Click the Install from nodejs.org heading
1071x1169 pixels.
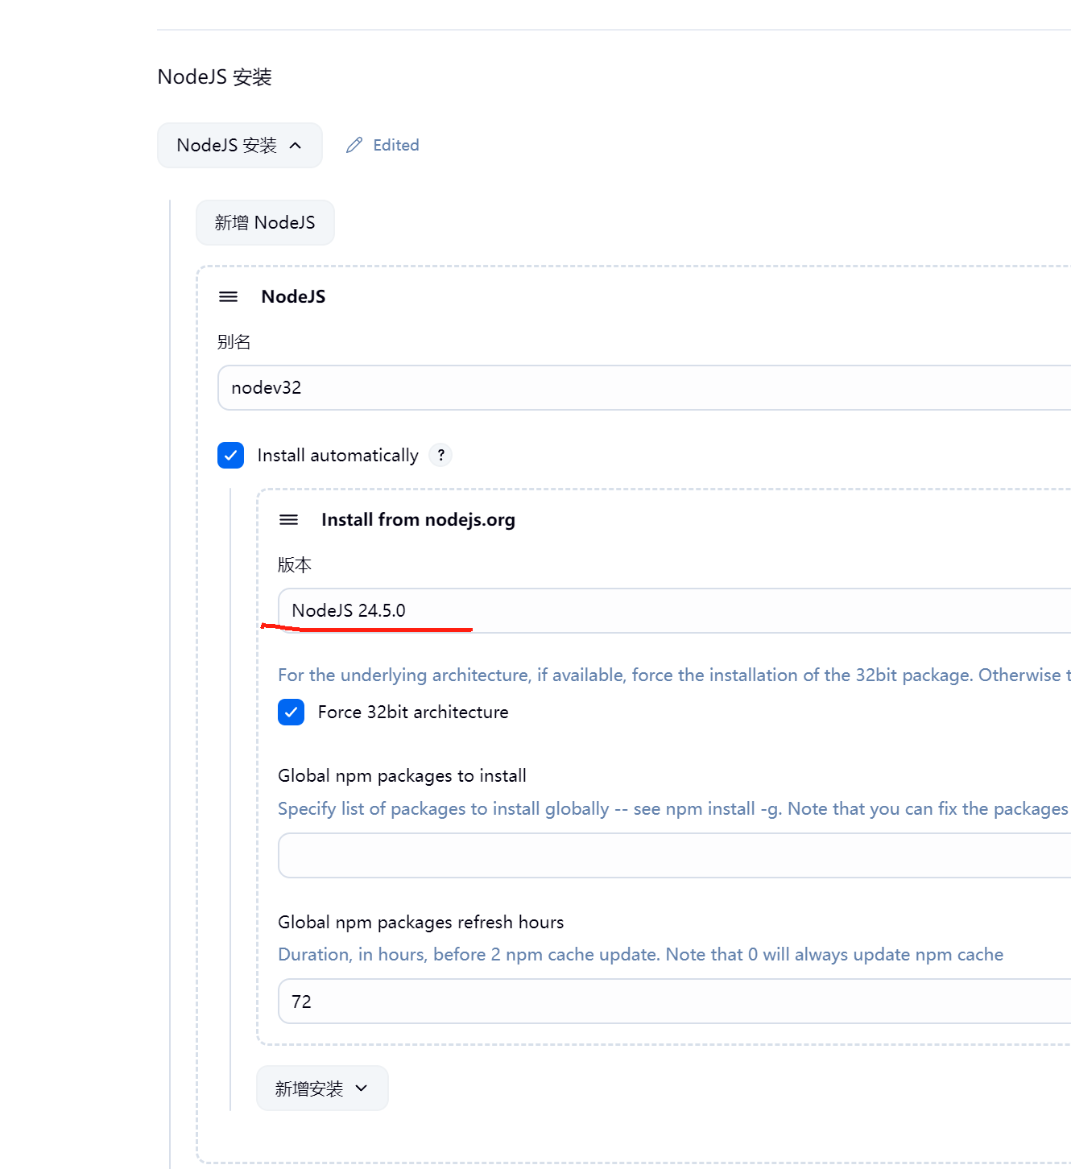[x=418, y=519]
